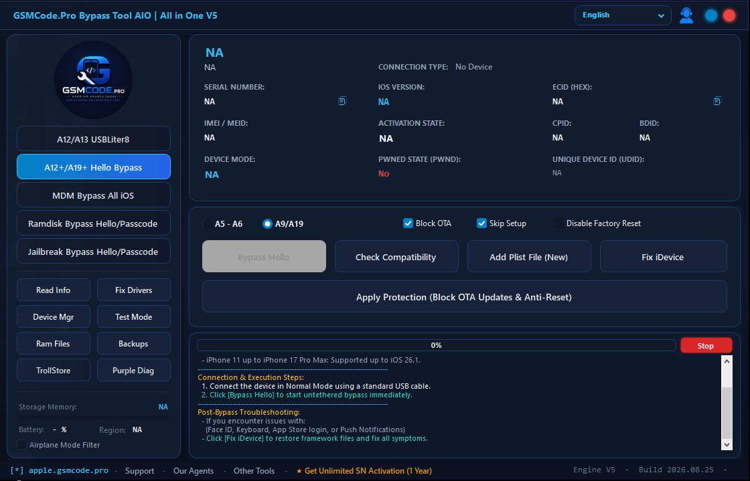This screenshot has height=481, width=750.
Task: Switch to Ramdisk Bypass Hello/Passcode
Action: click(x=94, y=223)
